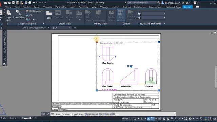This screenshot has width=217, height=122.
Task: Click the Clip viewport tool
Action: point(29,15)
